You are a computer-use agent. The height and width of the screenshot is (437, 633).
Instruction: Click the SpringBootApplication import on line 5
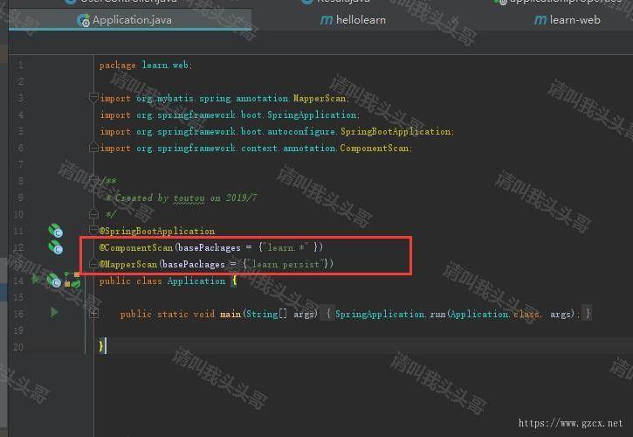pyautogui.click(x=396, y=131)
